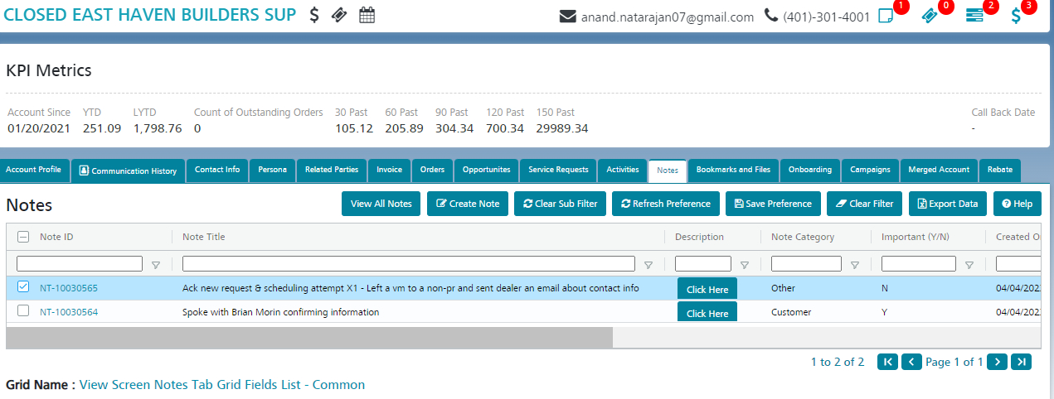The height and width of the screenshot is (399, 1054).
Task: Open the sticky note icon with badge 1
Action: pos(886,16)
